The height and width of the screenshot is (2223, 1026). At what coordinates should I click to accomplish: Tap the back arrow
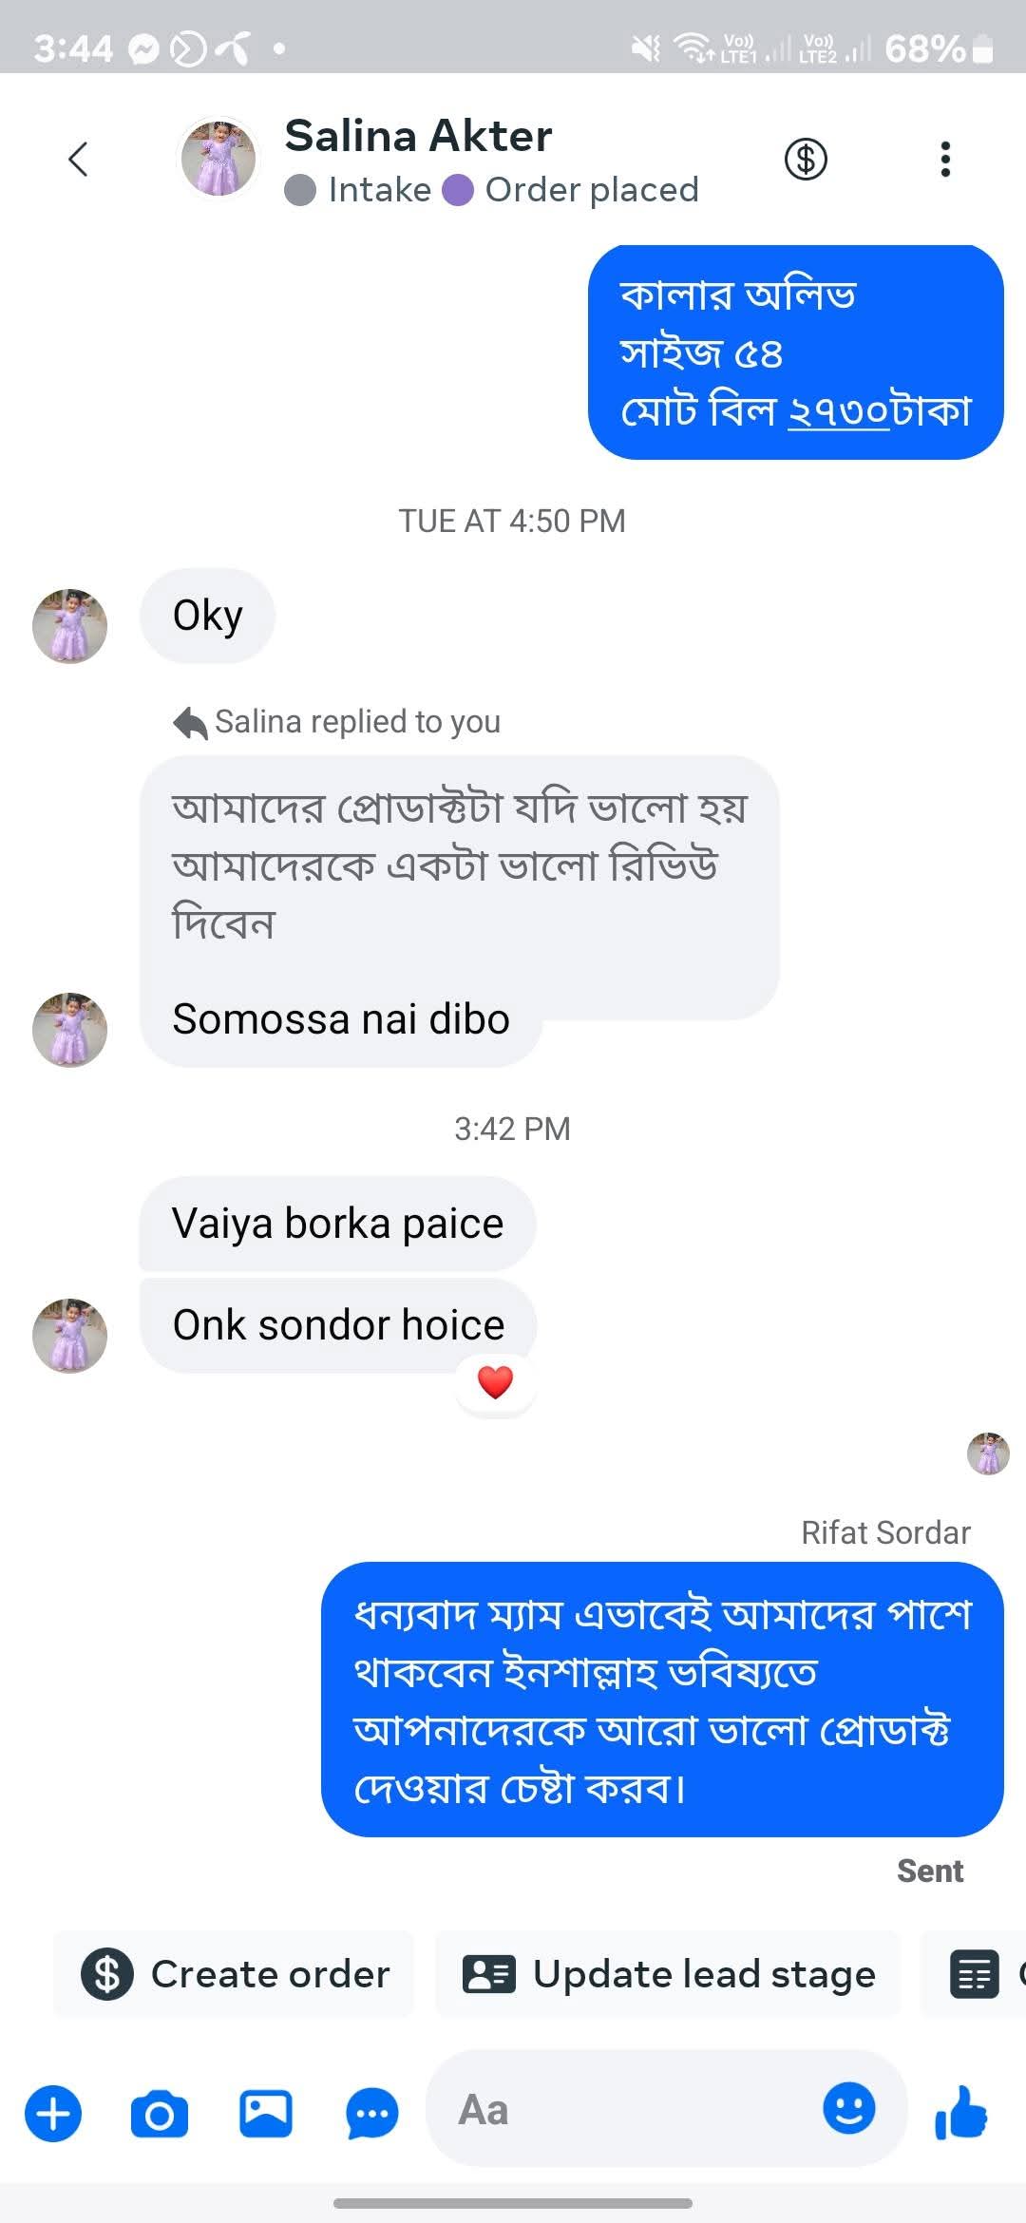coord(79,159)
